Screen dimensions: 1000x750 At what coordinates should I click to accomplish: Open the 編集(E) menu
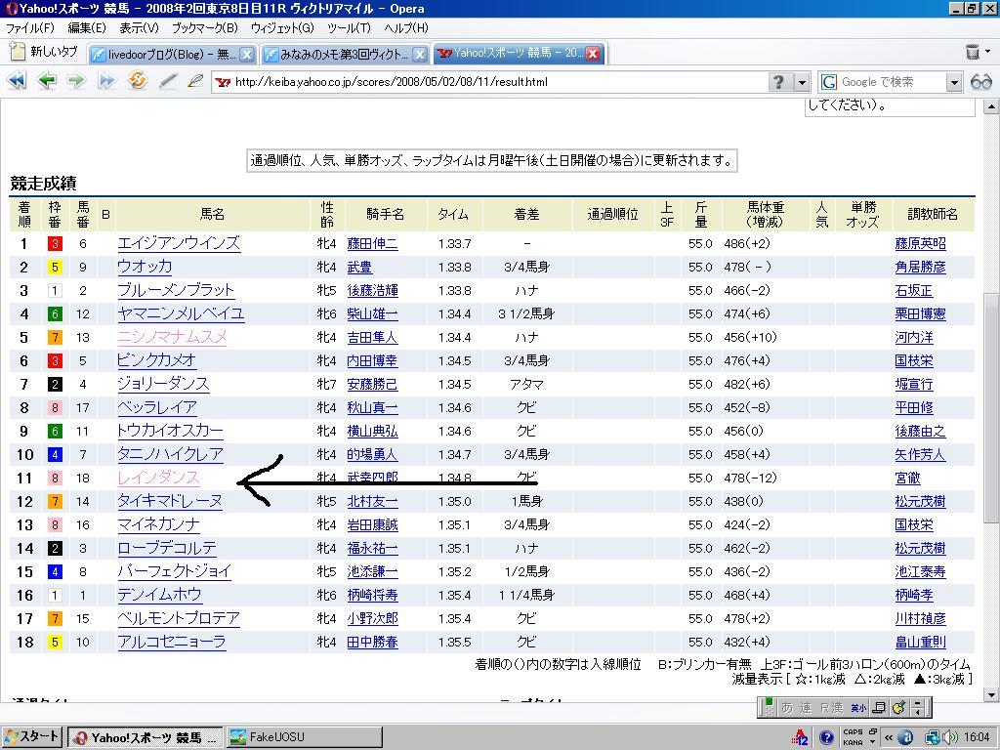pos(87,28)
